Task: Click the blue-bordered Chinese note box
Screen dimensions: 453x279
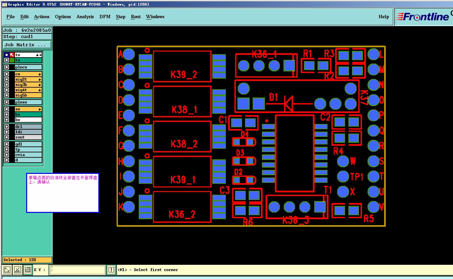Action: (x=63, y=193)
